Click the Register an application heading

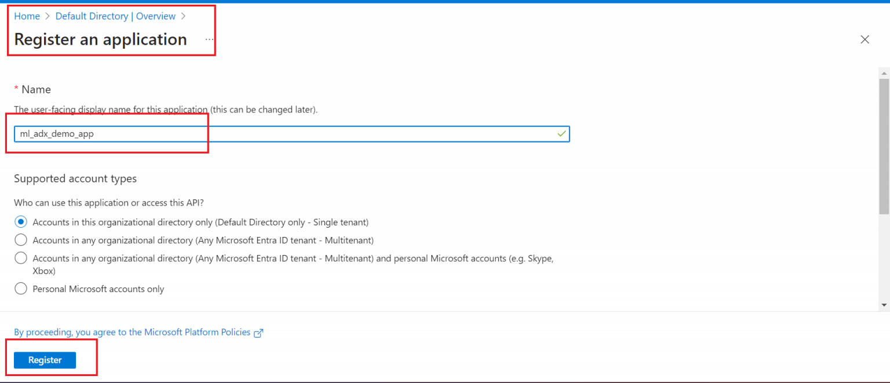point(100,39)
